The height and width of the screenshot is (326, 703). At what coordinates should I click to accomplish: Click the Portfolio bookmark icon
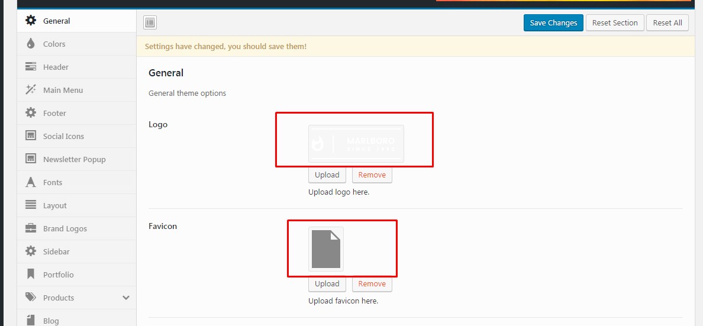coord(31,275)
